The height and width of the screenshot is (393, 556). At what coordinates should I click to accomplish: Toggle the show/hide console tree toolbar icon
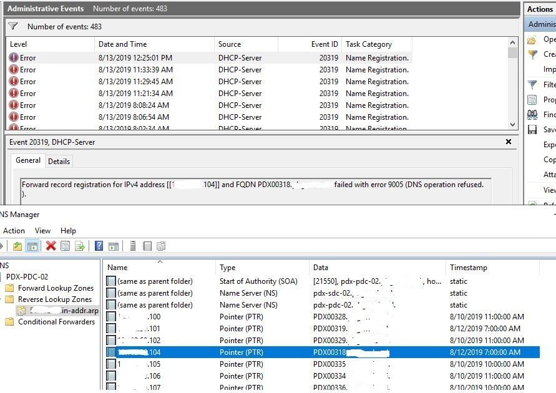pos(32,246)
